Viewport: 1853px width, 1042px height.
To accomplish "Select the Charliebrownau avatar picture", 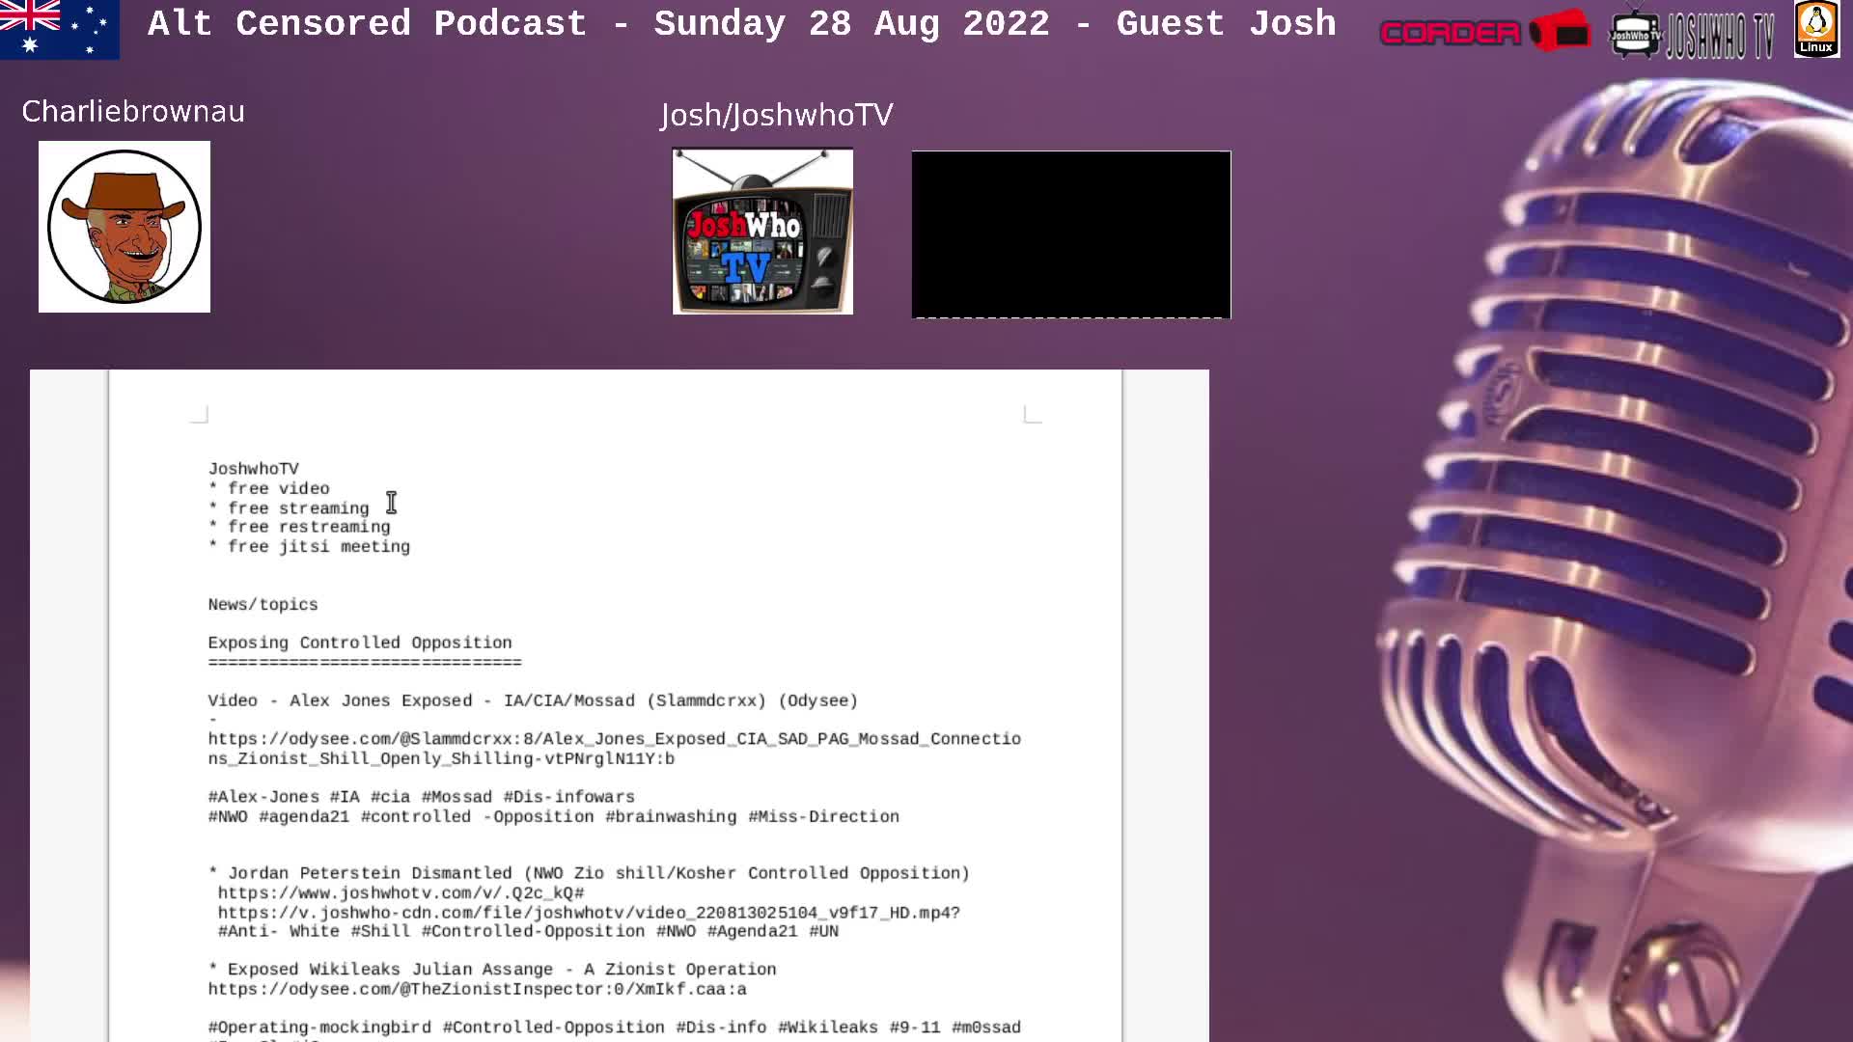I will (124, 227).
